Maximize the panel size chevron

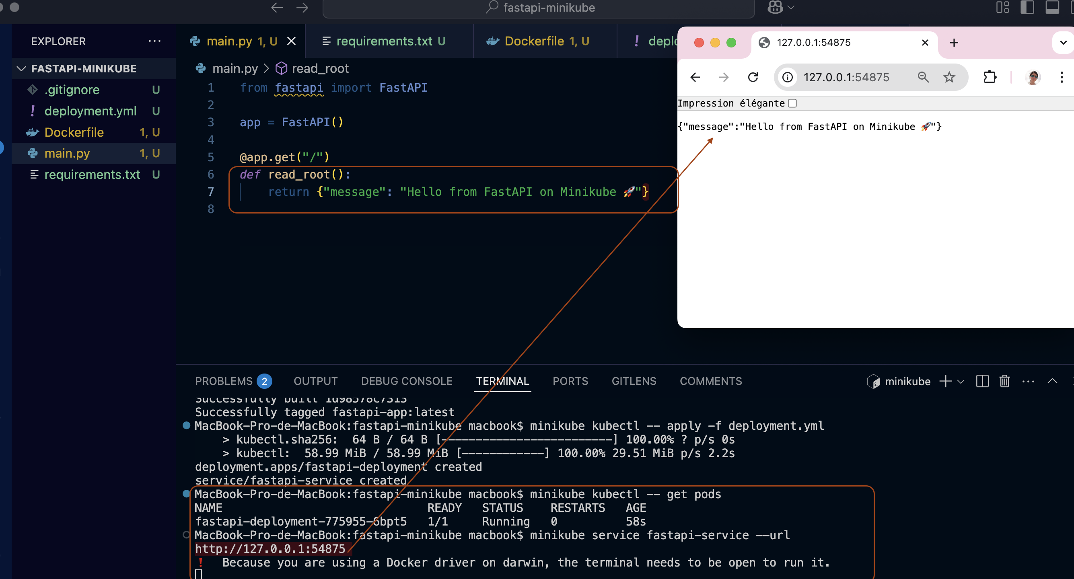[x=1052, y=381]
